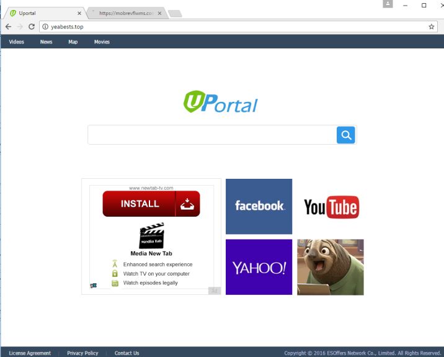This screenshot has width=444, height=357.
Task: Click the ad choices icon in ad corner
Action: coord(94,286)
